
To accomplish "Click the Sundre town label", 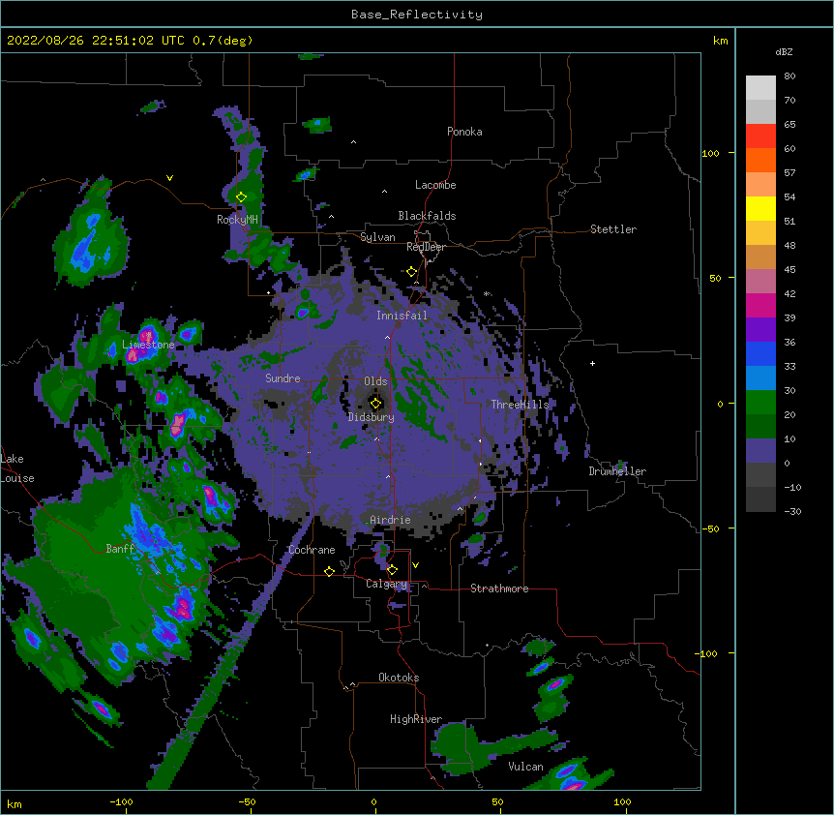I will click(x=283, y=378).
